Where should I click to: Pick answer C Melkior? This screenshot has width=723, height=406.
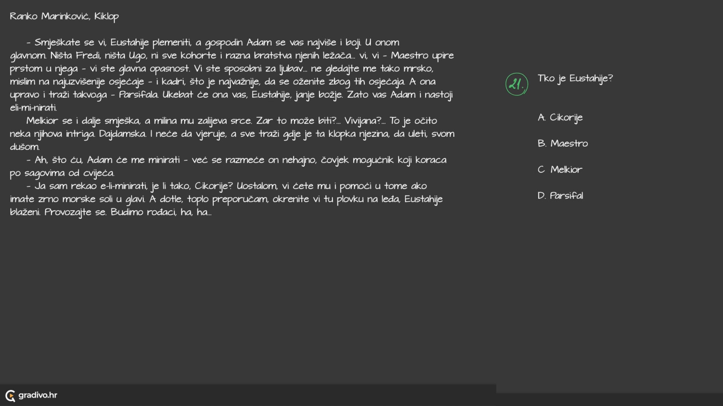pos(560,170)
